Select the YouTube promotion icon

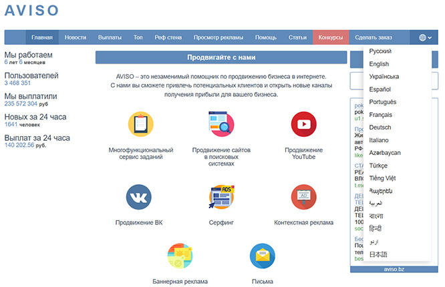click(x=303, y=125)
